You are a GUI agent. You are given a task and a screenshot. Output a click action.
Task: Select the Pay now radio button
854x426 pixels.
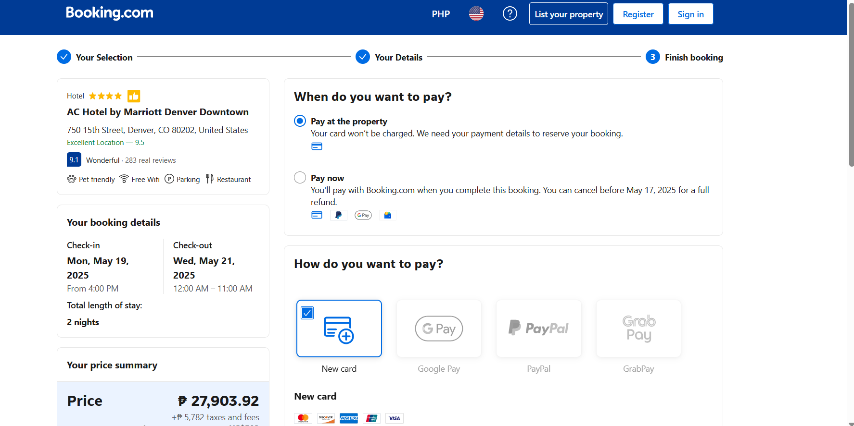[x=300, y=178]
